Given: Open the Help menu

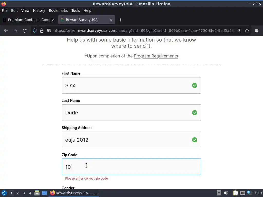Looking at the screenshot, I should 87,11.
